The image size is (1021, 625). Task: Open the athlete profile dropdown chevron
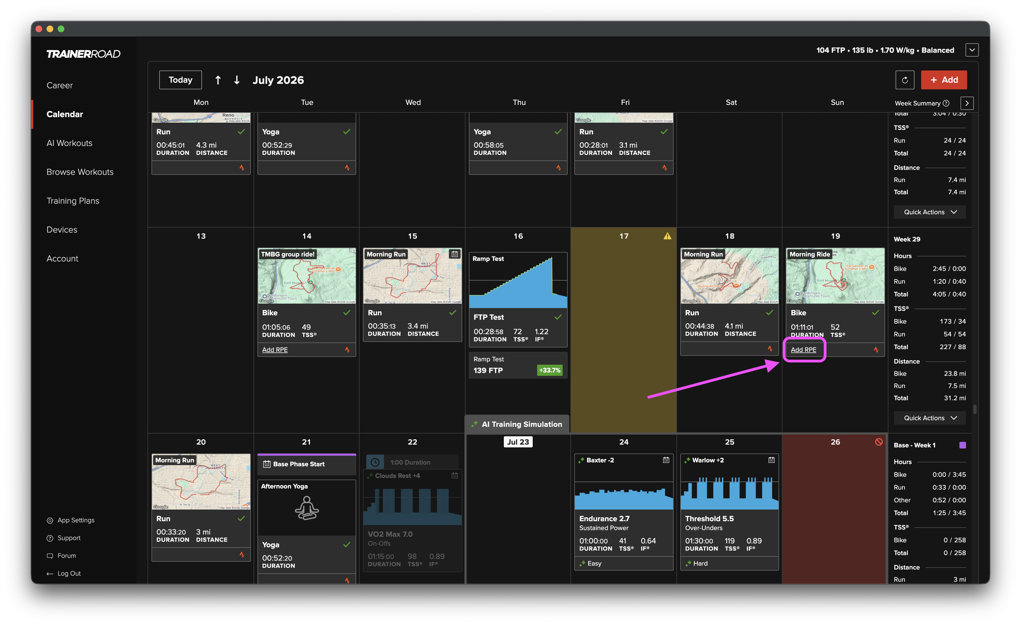(972, 50)
